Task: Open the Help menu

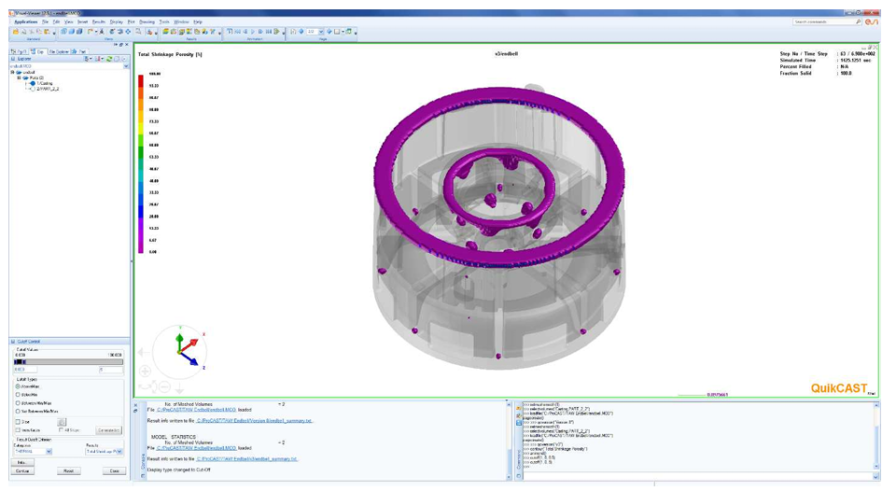Action: (x=198, y=21)
